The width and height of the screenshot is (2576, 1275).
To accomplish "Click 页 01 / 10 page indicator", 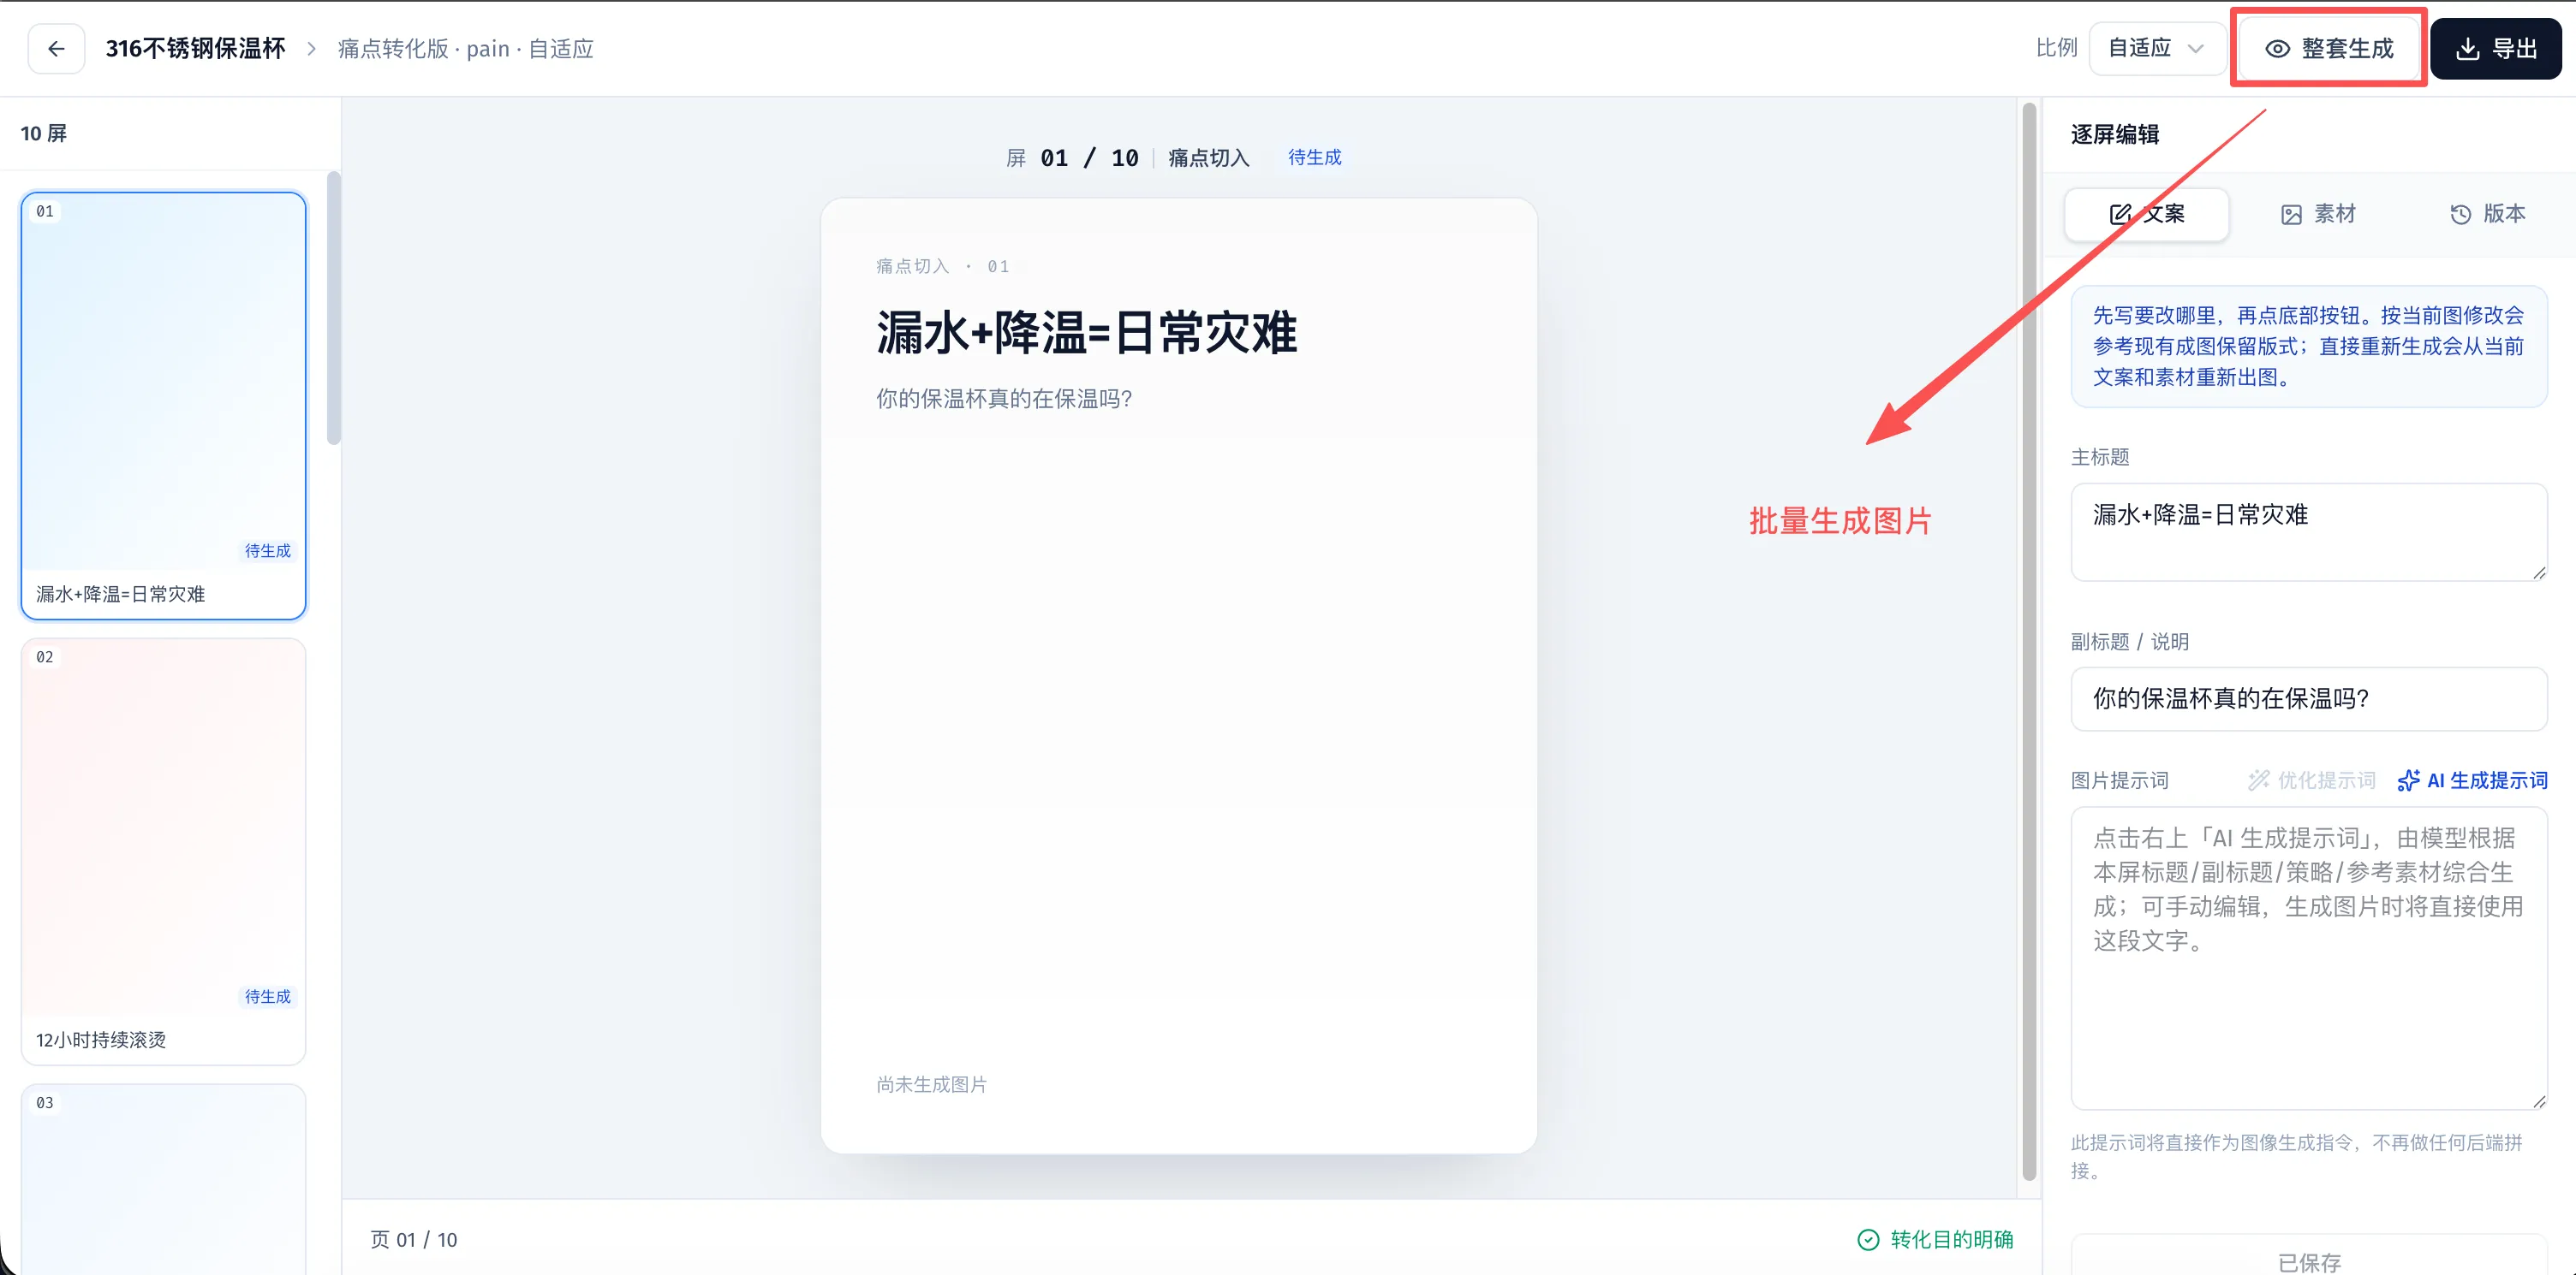I will tap(414, 1239).
